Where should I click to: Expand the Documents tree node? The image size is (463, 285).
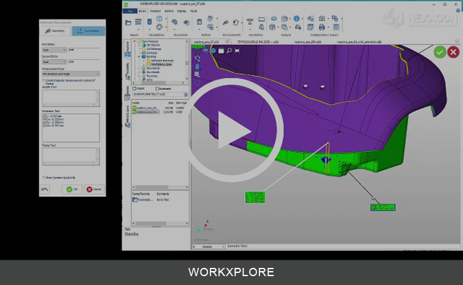coord(139,68)
